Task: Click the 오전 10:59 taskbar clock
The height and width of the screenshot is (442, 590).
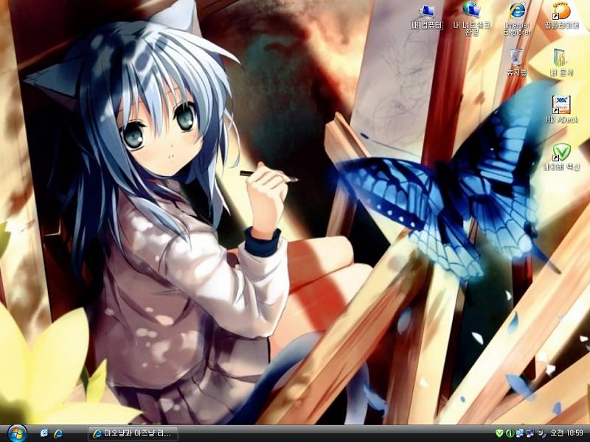Action: click(x=566, y=433)
